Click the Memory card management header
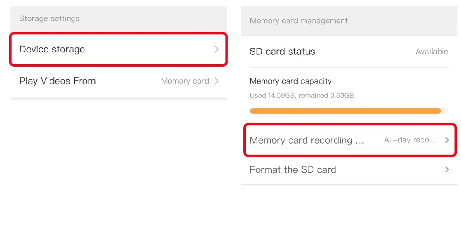Screen dimensions: 461x238 click(x=299, y=21)
